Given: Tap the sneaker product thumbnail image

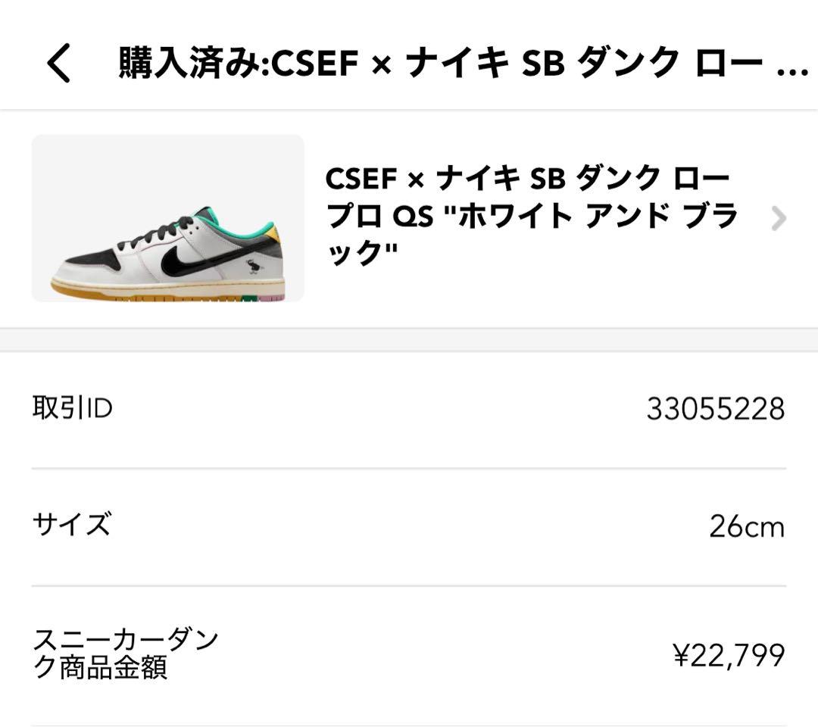Looking at the screenshot, I should (x=167, y=220).
